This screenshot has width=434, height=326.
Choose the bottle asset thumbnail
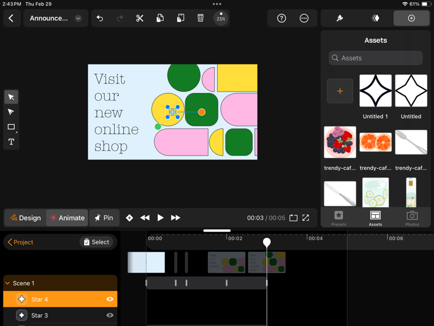click(x=411, y=192)
